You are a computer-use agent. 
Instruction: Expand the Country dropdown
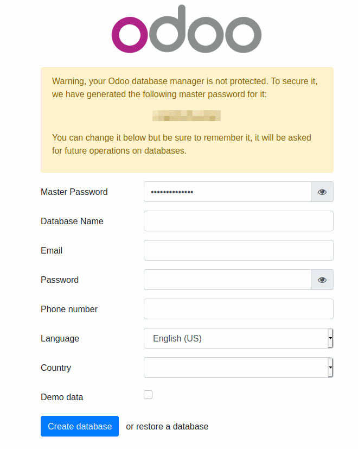238,368
